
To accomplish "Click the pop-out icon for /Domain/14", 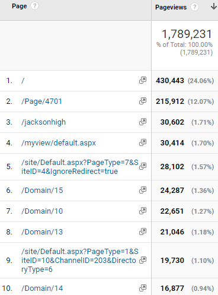I will click(x=143, y=288).
